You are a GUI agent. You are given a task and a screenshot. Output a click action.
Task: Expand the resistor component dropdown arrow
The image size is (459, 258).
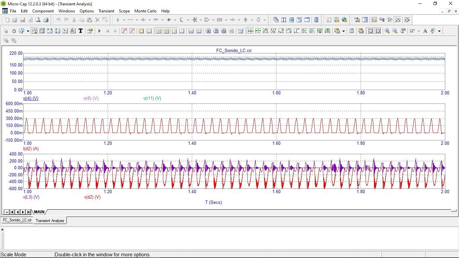[137, 20]
